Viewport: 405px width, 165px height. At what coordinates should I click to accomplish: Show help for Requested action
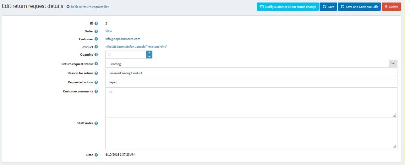click(96, 82)
